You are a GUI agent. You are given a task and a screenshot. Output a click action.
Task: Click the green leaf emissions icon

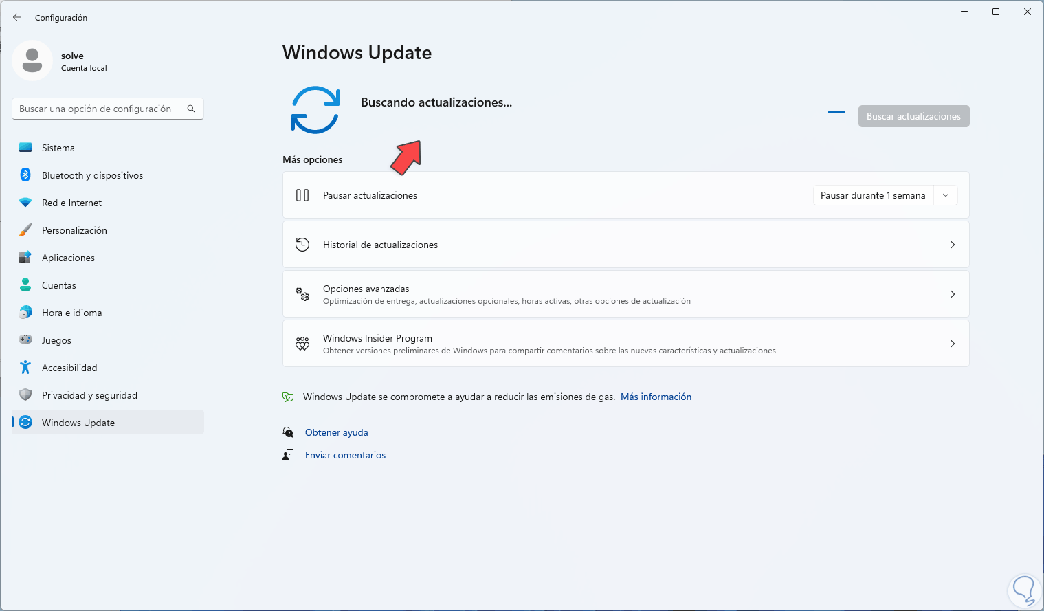coord(289,397)
